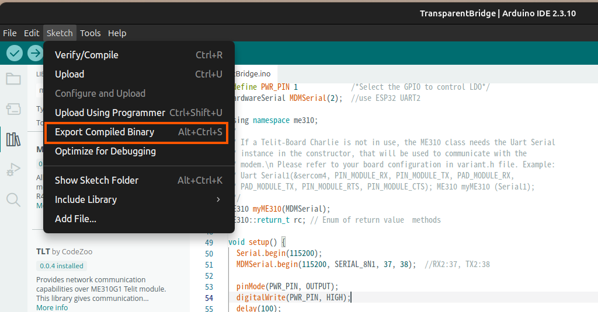598x312 pixels.
Task: Open More info link for TLT library
Action: 52,307
